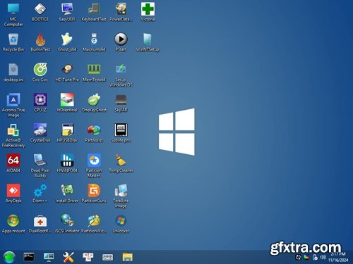
Task: Open the PartitionGuru shortcut
Action: tap(94, 194)
